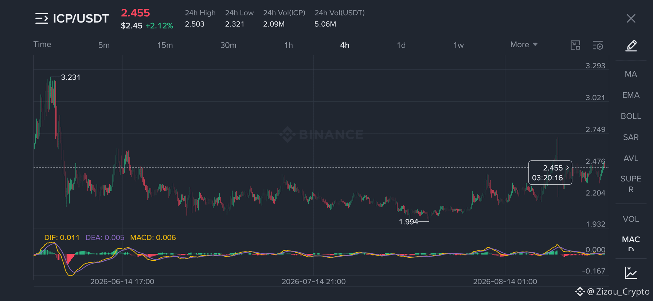This screenshot has height=301, width=653.
Task: Click the DIF: 0.011 readout
Action: click(62, 237)
